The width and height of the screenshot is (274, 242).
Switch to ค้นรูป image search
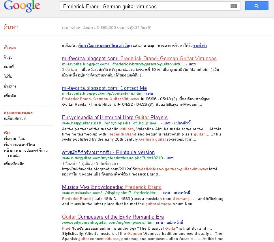8,57
